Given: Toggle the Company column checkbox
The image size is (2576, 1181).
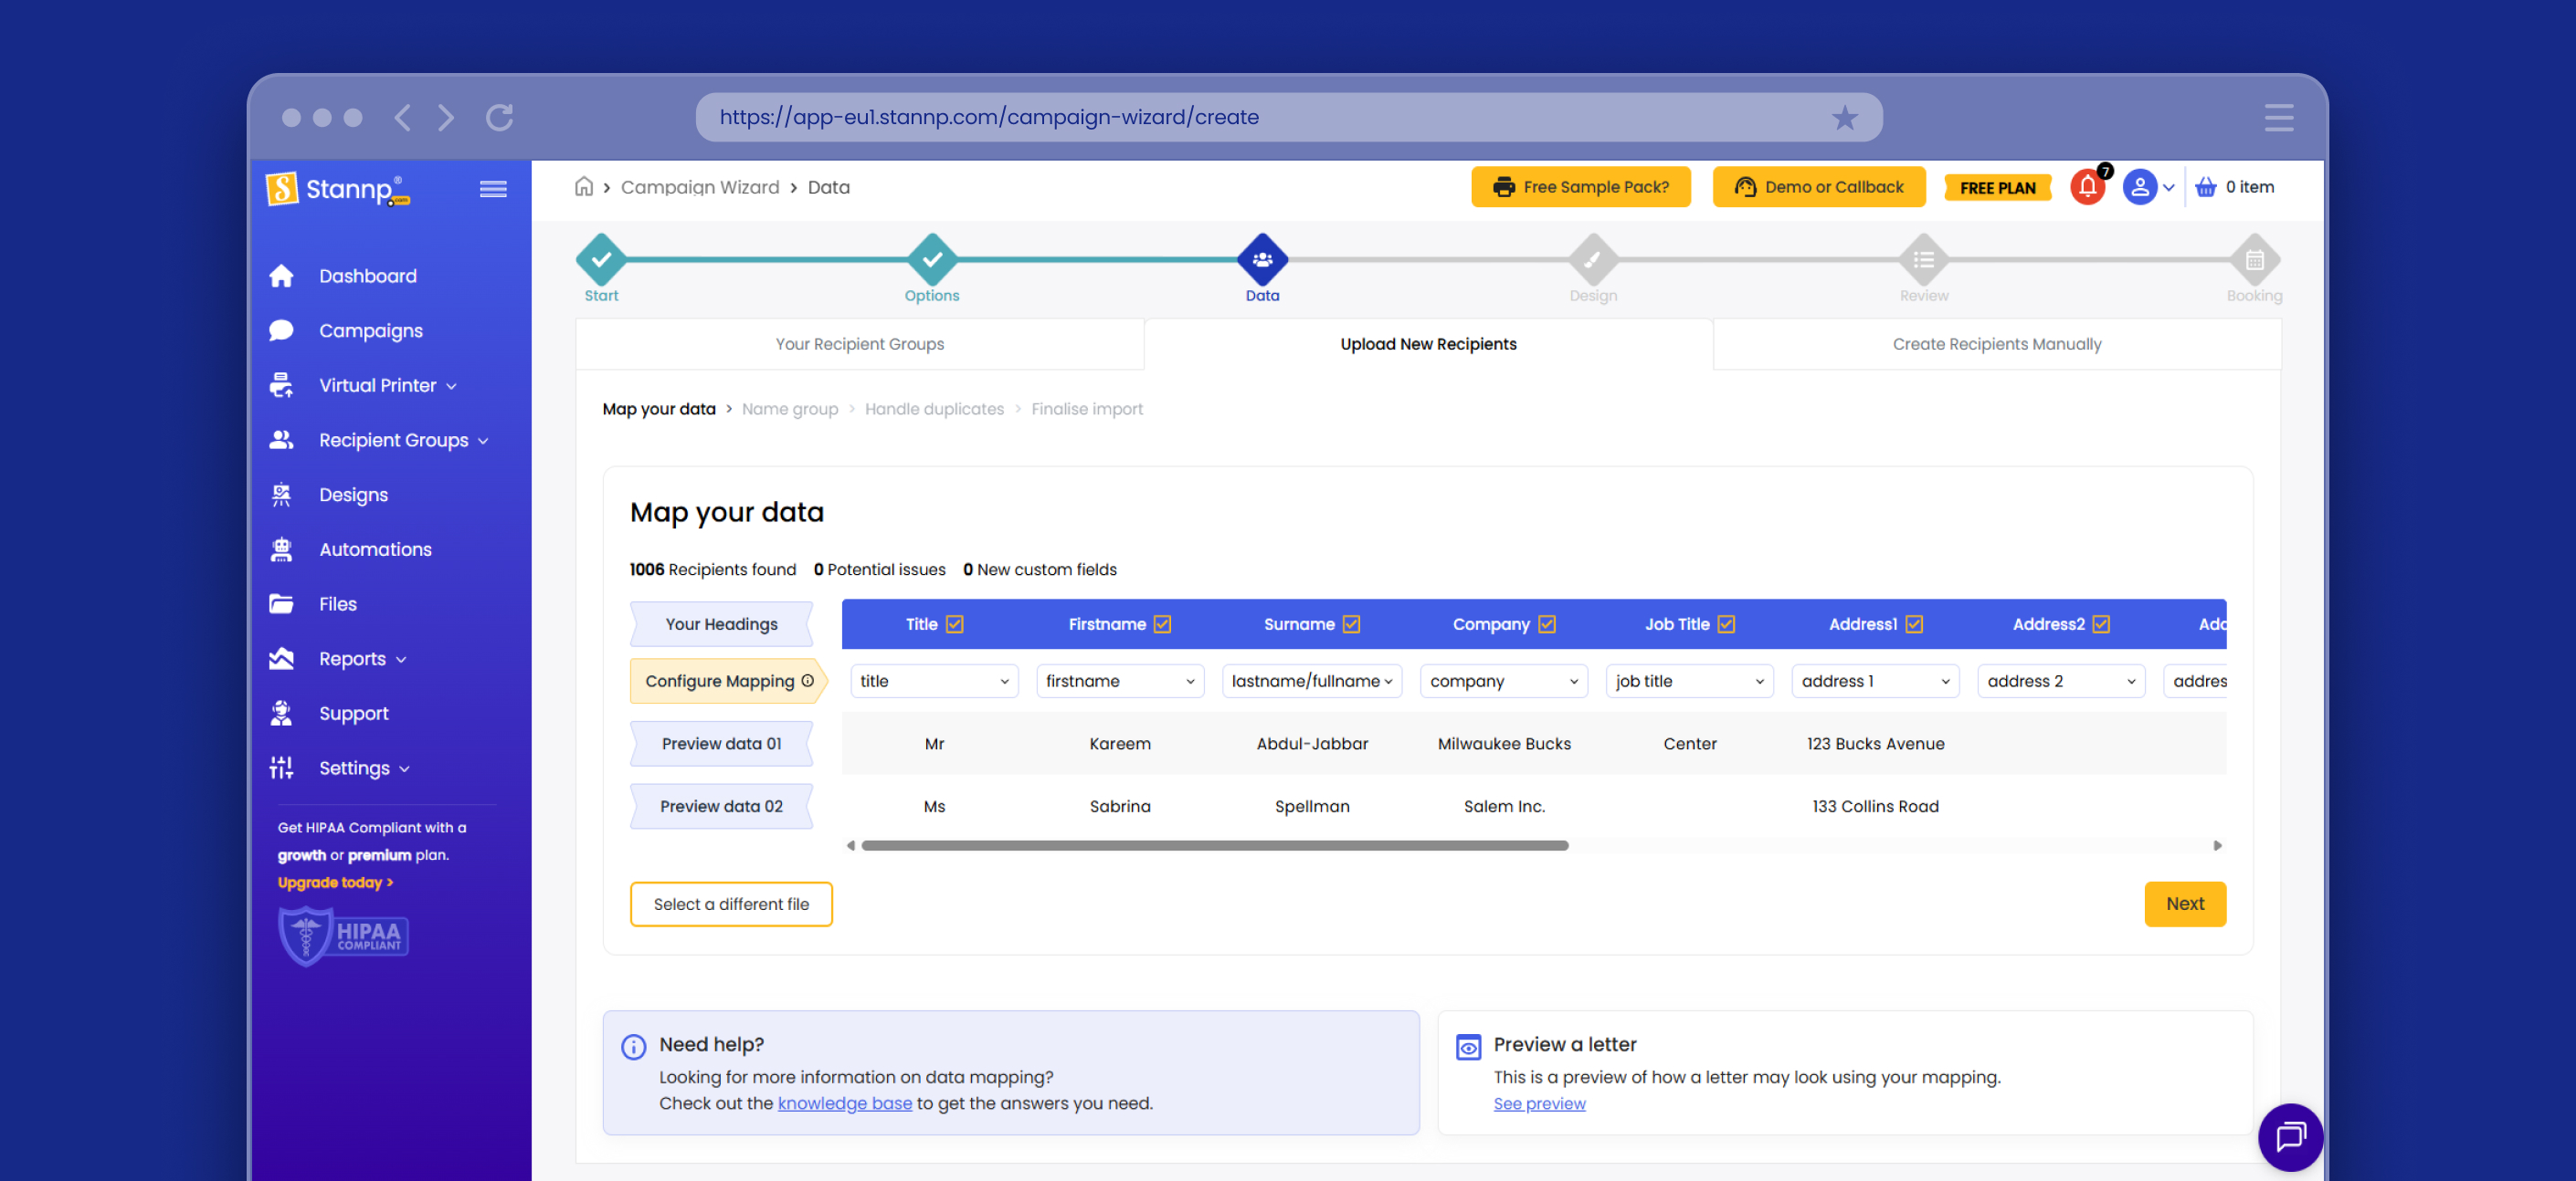Looking at the screenshot, I should tap(1547, 623).
